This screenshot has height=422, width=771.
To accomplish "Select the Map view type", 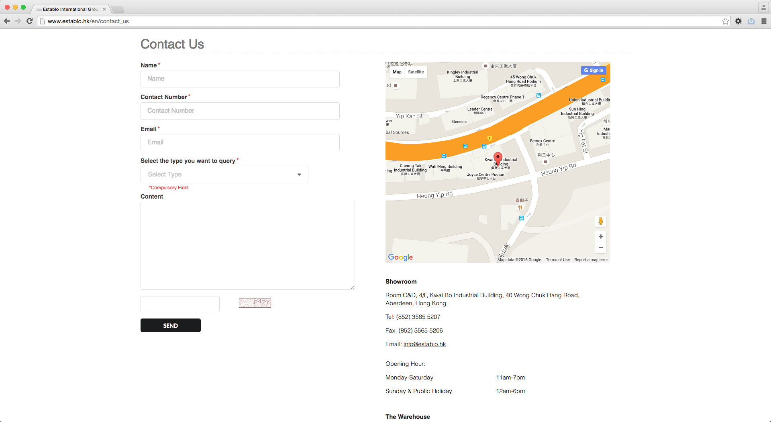I will click(x=397, y=72).
